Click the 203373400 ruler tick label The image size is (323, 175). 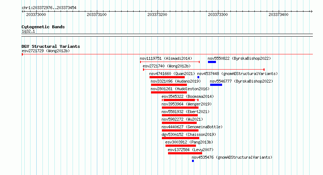(278, 14)
